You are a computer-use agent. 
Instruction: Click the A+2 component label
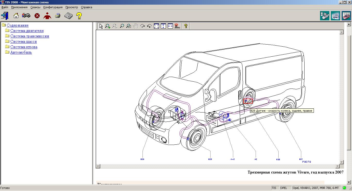pyautogui.click(x=233, y=159)
